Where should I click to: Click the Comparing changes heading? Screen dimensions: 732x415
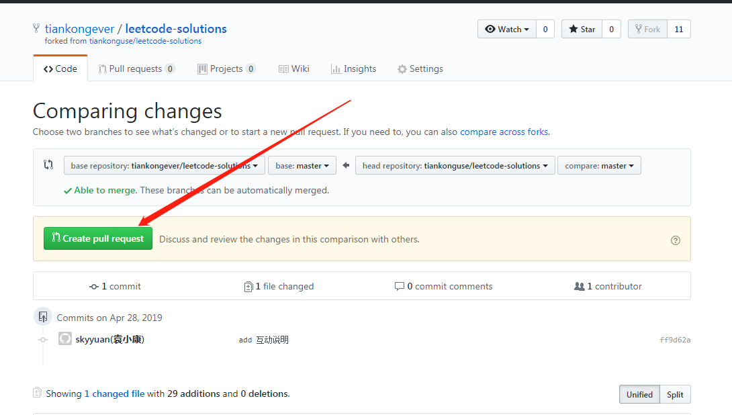(x=128, y=111)
